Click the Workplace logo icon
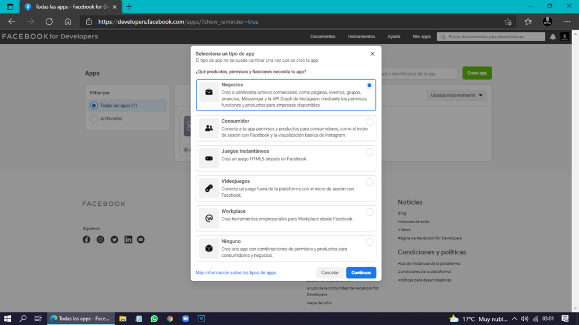The height and width of the screenshot is (325, 579). 209,218
